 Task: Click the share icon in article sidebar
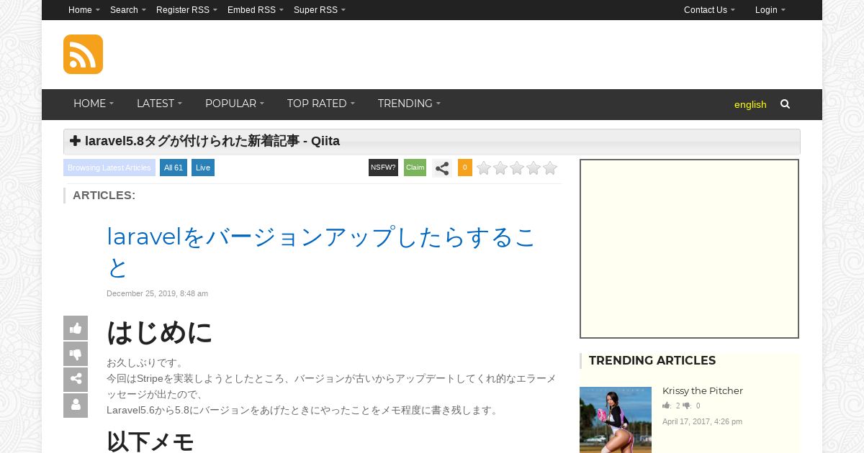click(76, 380)
